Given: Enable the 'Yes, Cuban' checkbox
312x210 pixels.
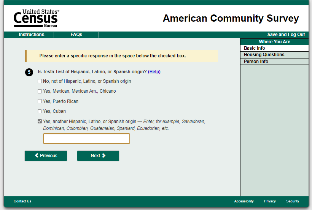Looking at the screenshot, I should click(40, 111).
